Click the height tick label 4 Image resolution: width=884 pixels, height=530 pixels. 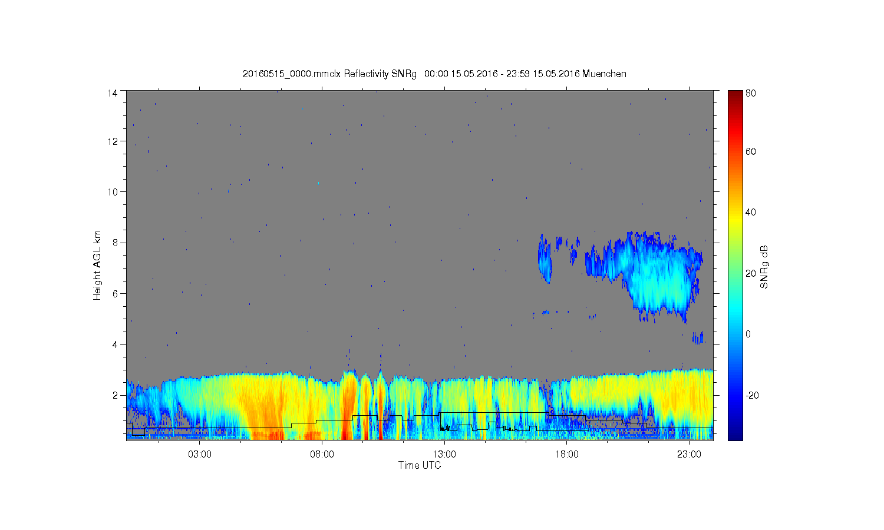tap(114, 344)
